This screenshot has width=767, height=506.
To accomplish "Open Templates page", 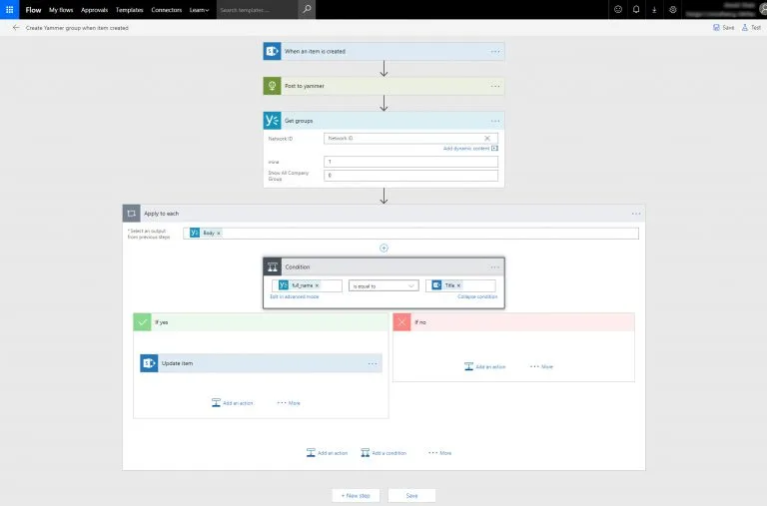I will [130, 10].
